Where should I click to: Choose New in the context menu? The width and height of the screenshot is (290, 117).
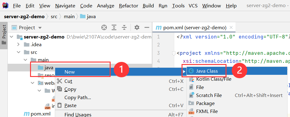[x=121, y=72]
